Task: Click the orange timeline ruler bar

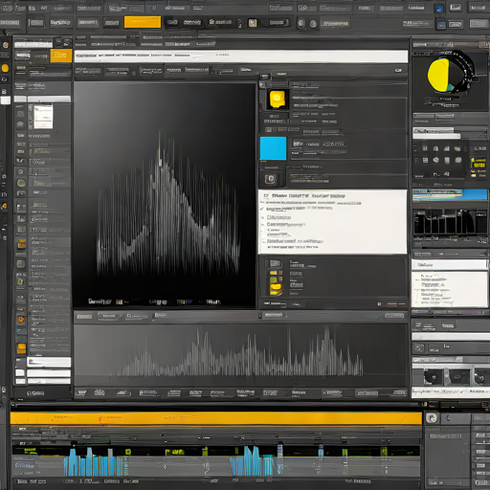Action: [x=216, y=418]
